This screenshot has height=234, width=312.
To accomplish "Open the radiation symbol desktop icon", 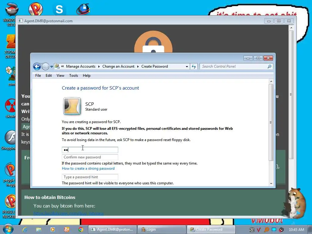I will click(10, 108).
